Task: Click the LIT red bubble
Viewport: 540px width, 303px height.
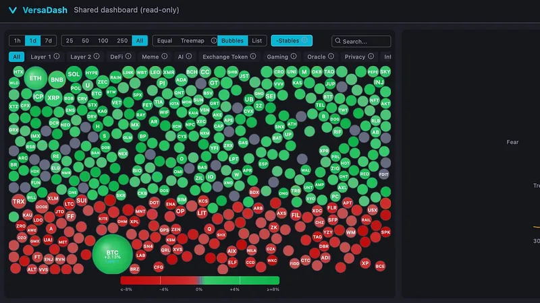Action: (x=202, y=213)
